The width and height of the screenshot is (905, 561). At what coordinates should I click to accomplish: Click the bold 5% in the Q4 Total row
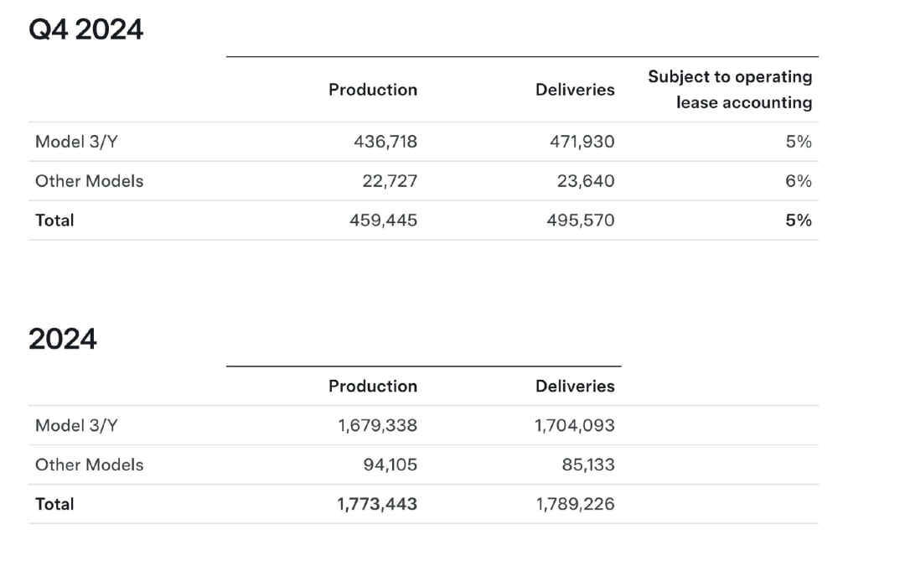click(x=799, y=221)
